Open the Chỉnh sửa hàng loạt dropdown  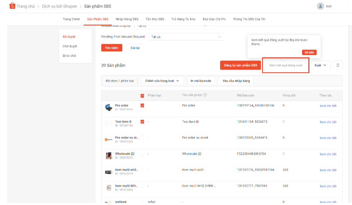click(162, 81)
